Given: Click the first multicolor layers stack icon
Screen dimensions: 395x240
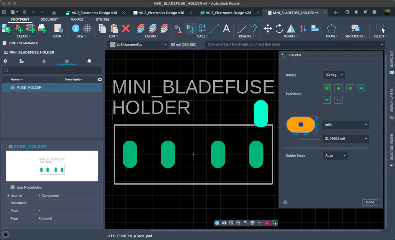Looking at the screenshot, I should pos(141,28).
